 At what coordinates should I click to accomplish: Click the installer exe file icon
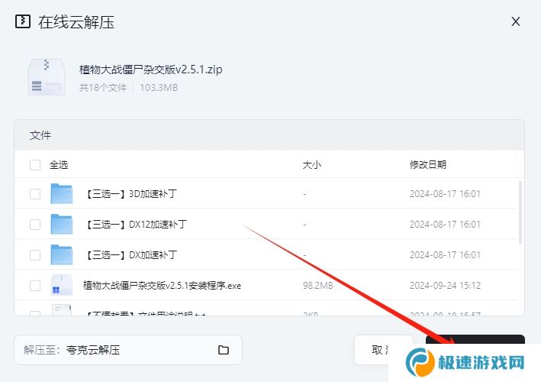tap(61, 285)
